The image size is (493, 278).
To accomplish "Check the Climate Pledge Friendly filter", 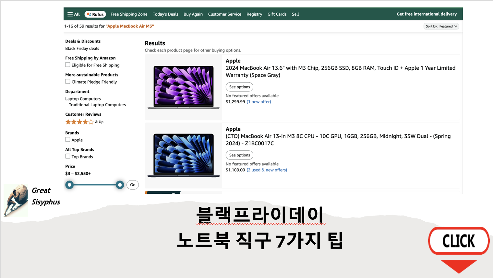I will (x=68, y=81).
